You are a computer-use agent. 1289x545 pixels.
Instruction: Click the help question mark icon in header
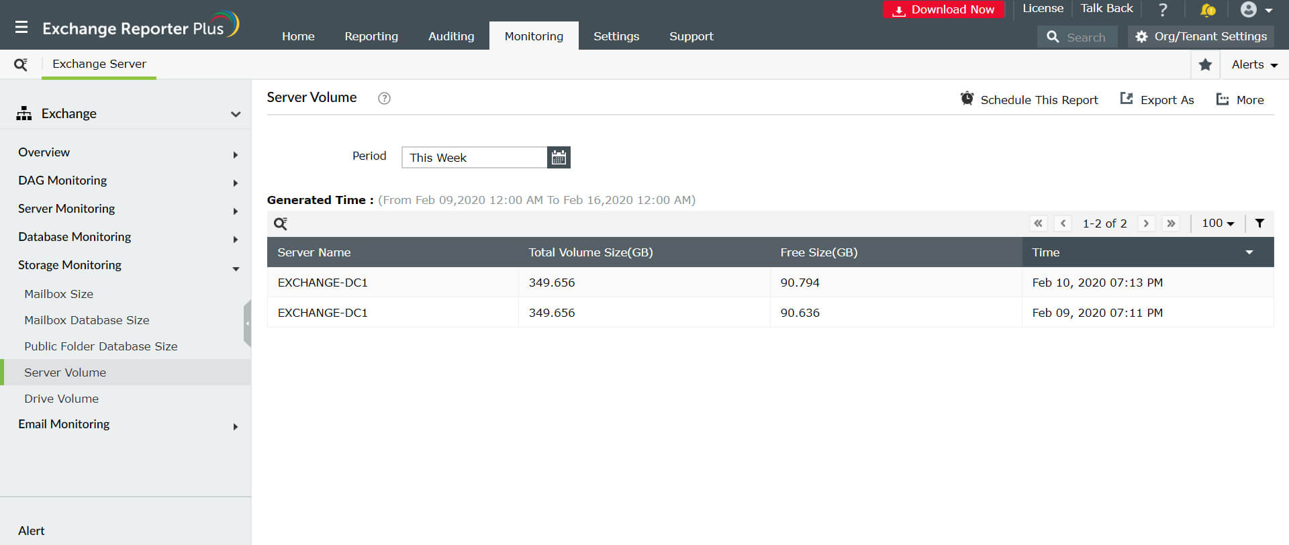(x=1163, y=9)
